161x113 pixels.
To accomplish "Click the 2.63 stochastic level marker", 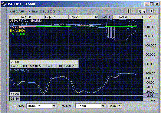I will point(150,96).
